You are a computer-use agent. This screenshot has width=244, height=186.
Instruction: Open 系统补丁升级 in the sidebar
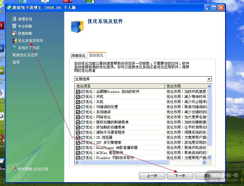pyautogui.click(x=29, y=48)
